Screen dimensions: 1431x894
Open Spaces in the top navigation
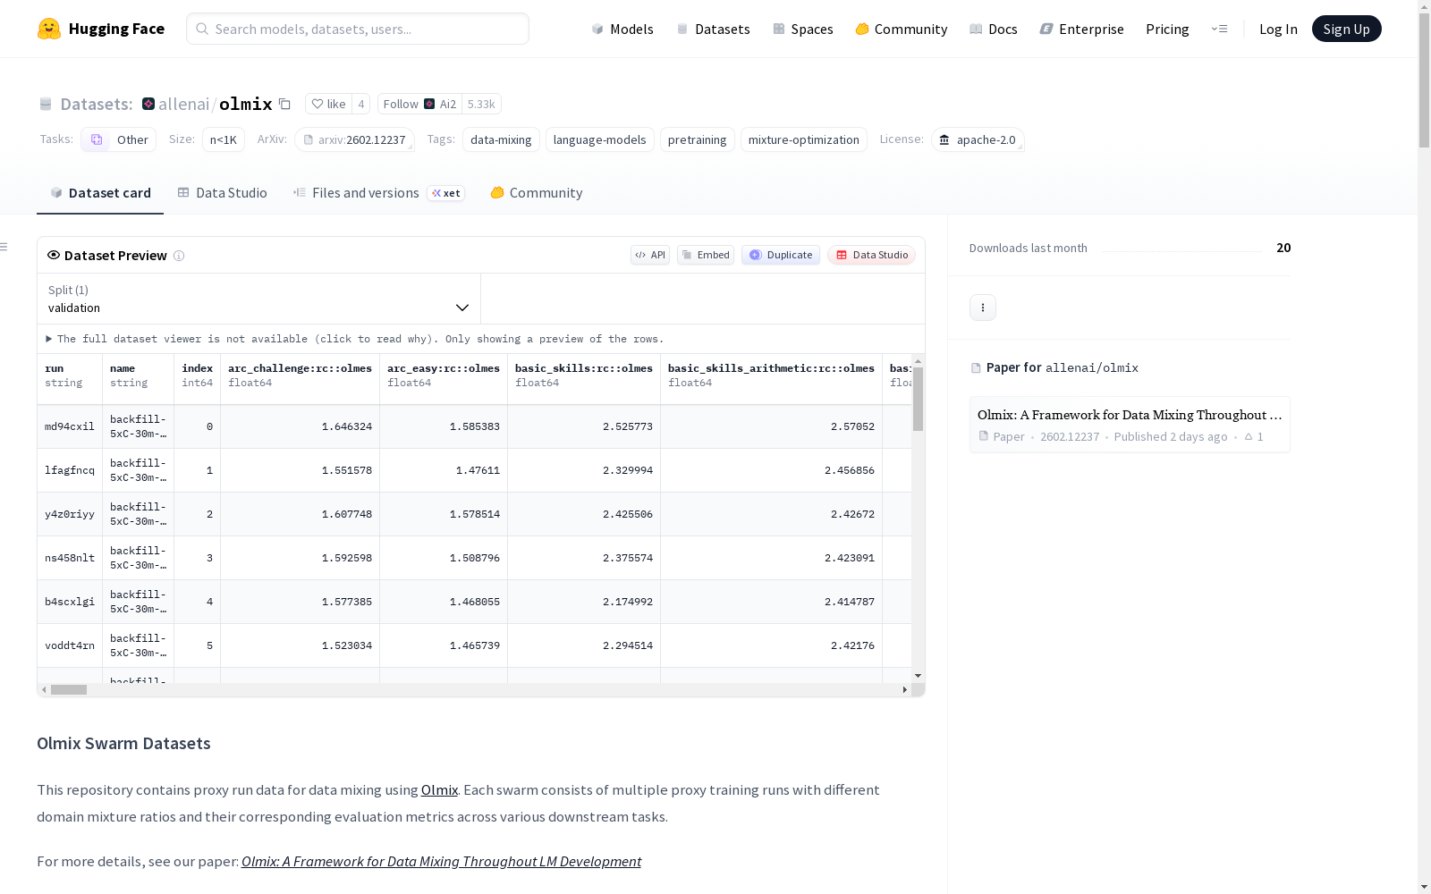pyautogui.click(x=803, y=29)
